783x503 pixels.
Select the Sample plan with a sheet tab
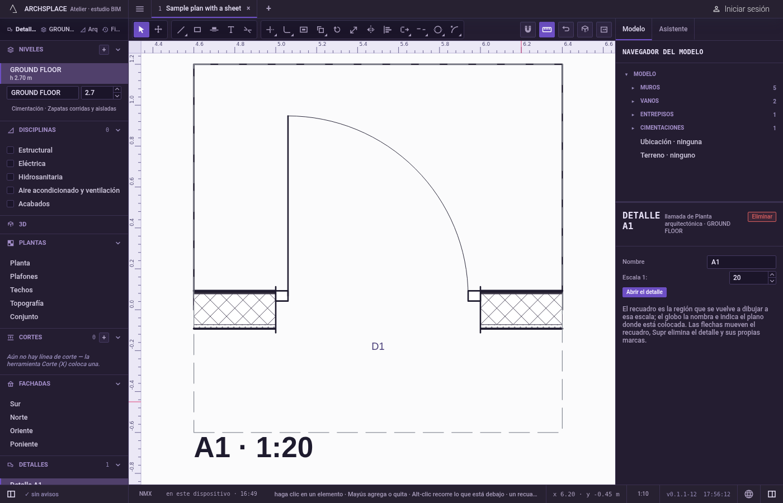pos(204,8)
